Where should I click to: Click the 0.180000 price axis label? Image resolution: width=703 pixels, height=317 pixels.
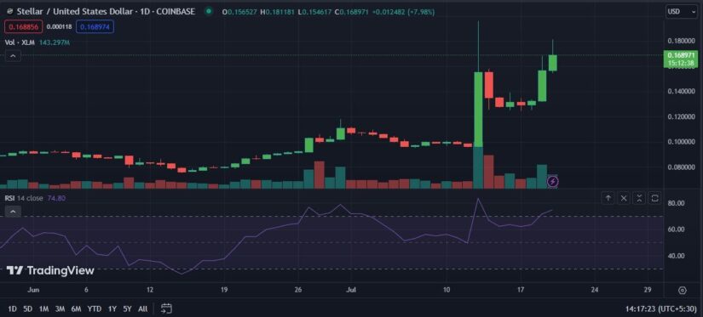(681, 41)
